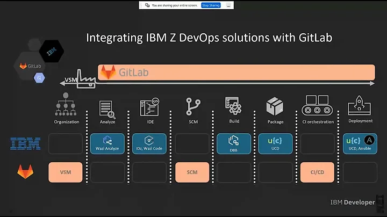This screenshot has width=387, height=217.
Task: Click the slide title text
Action: tap(209, 38)
